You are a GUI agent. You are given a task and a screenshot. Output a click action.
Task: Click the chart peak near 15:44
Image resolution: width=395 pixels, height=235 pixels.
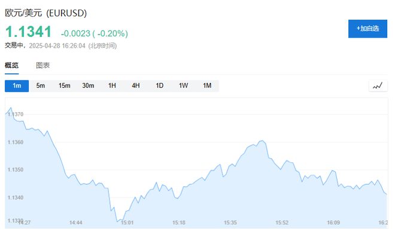pyautogui.click(x=262, y=141)
